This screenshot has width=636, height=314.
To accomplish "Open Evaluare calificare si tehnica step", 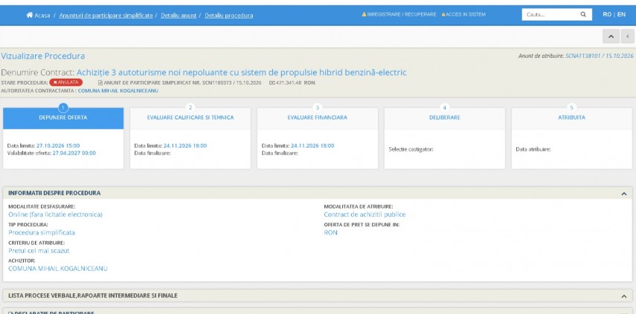I will (x=190, y=118).
